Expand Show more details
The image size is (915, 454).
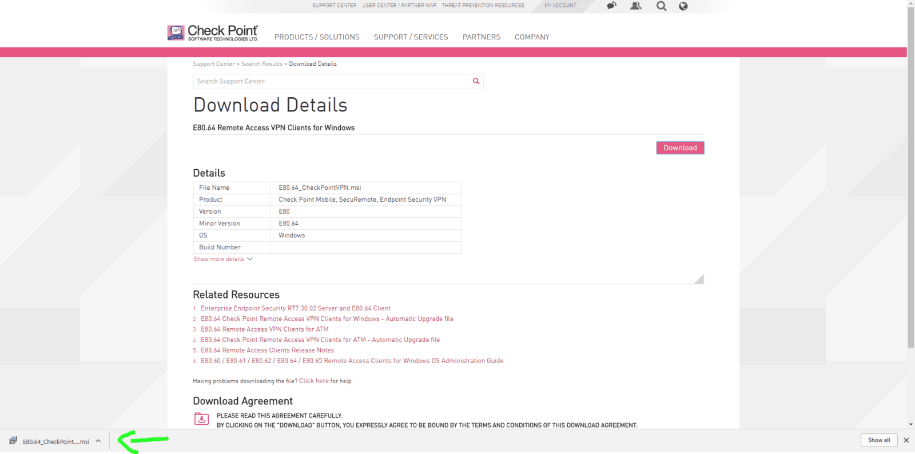pyautogui.click(x=223, y=259)
